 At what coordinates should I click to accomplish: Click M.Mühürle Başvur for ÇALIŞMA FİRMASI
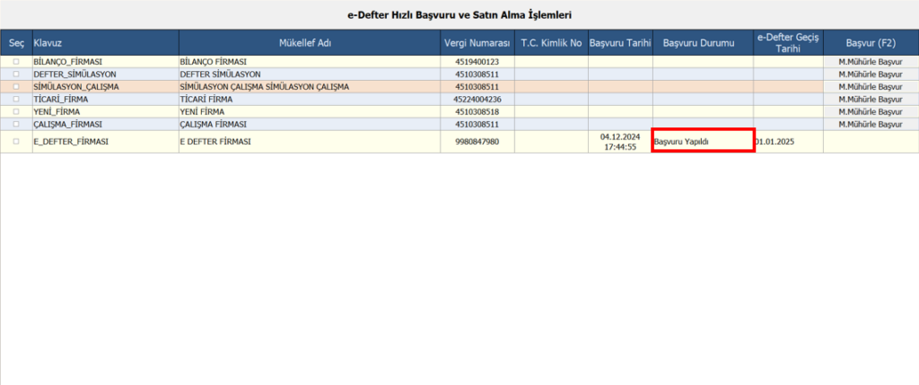pos(871,124)
